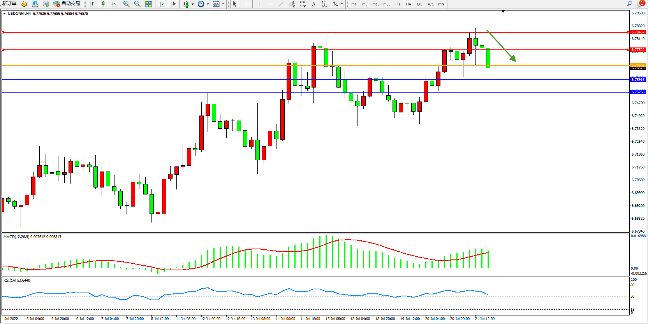Click the tile windows icon
648x324 pixels.
(148, 4)
